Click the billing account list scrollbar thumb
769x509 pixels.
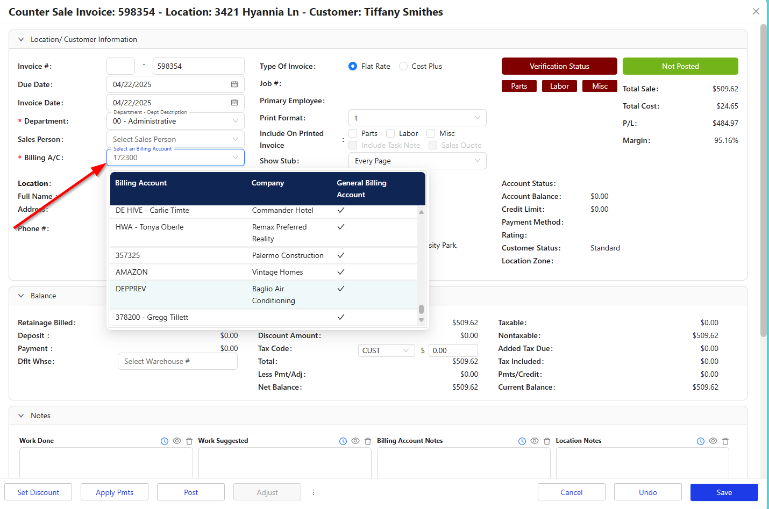(x=421, y=309)
